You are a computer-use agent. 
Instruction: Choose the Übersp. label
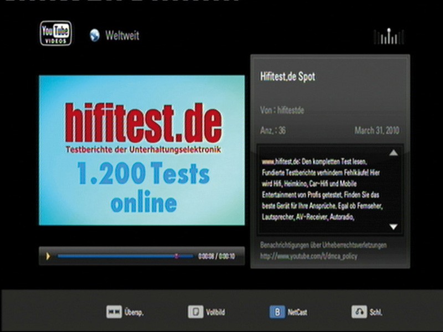pyautogui.click(x=134, y=312)
